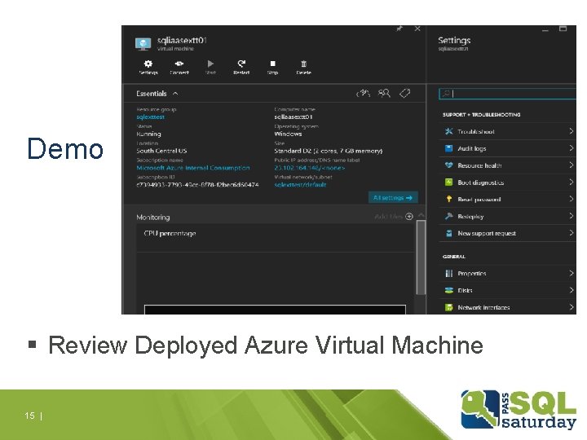Pin the sqliaasextt01 blade
Image resolution: width=587 pixels, height=440 pixels.
(399, 29)
